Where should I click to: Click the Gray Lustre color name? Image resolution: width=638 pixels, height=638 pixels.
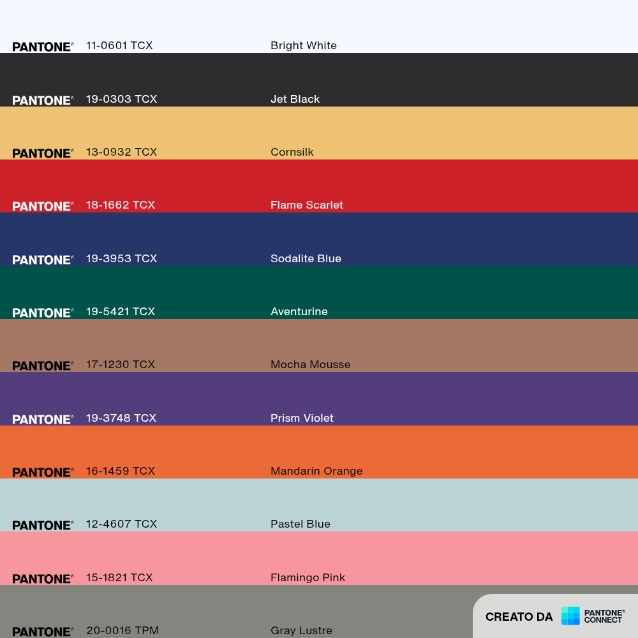coord(302,631)
